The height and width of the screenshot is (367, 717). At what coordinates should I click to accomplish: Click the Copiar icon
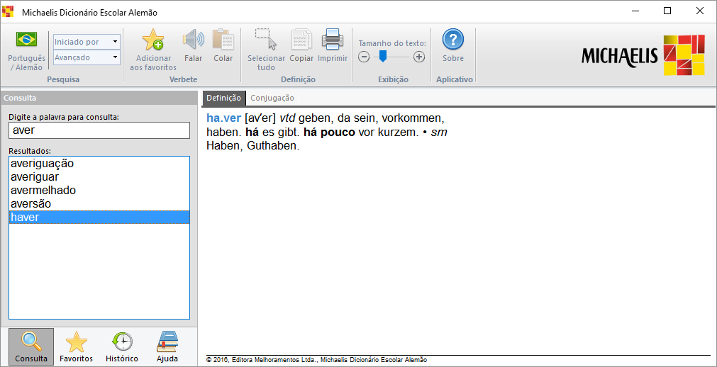click(301, 40)
